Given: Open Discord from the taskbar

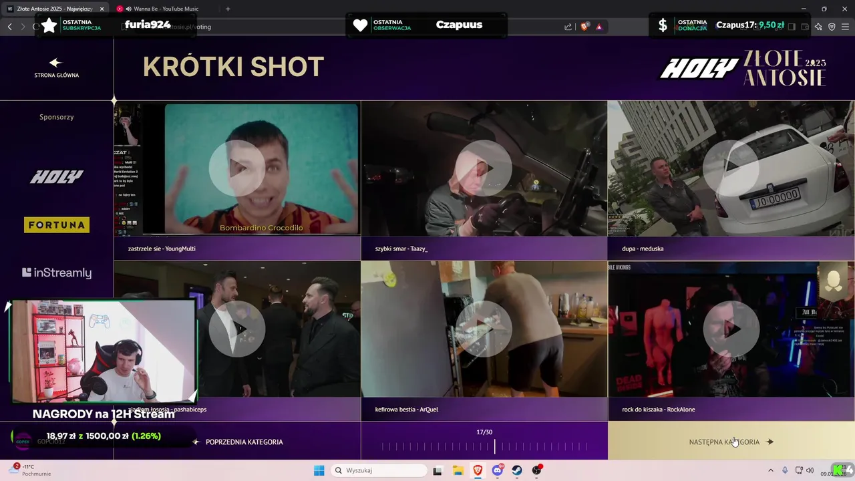Looking at the screenshot, I should (498, 470).
